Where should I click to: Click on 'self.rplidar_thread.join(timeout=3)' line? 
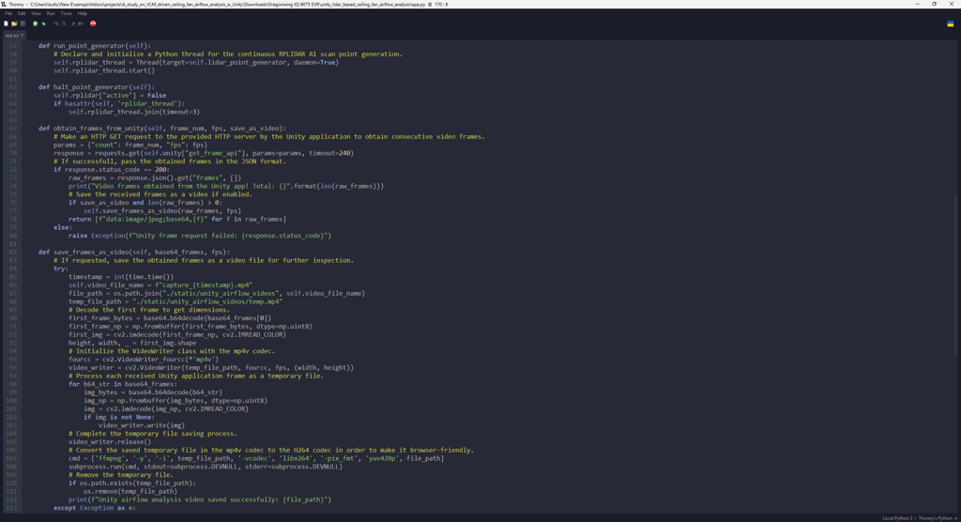(133, 112)
